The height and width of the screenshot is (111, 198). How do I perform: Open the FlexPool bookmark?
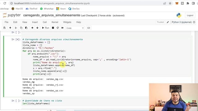click(x=32, y=9)
